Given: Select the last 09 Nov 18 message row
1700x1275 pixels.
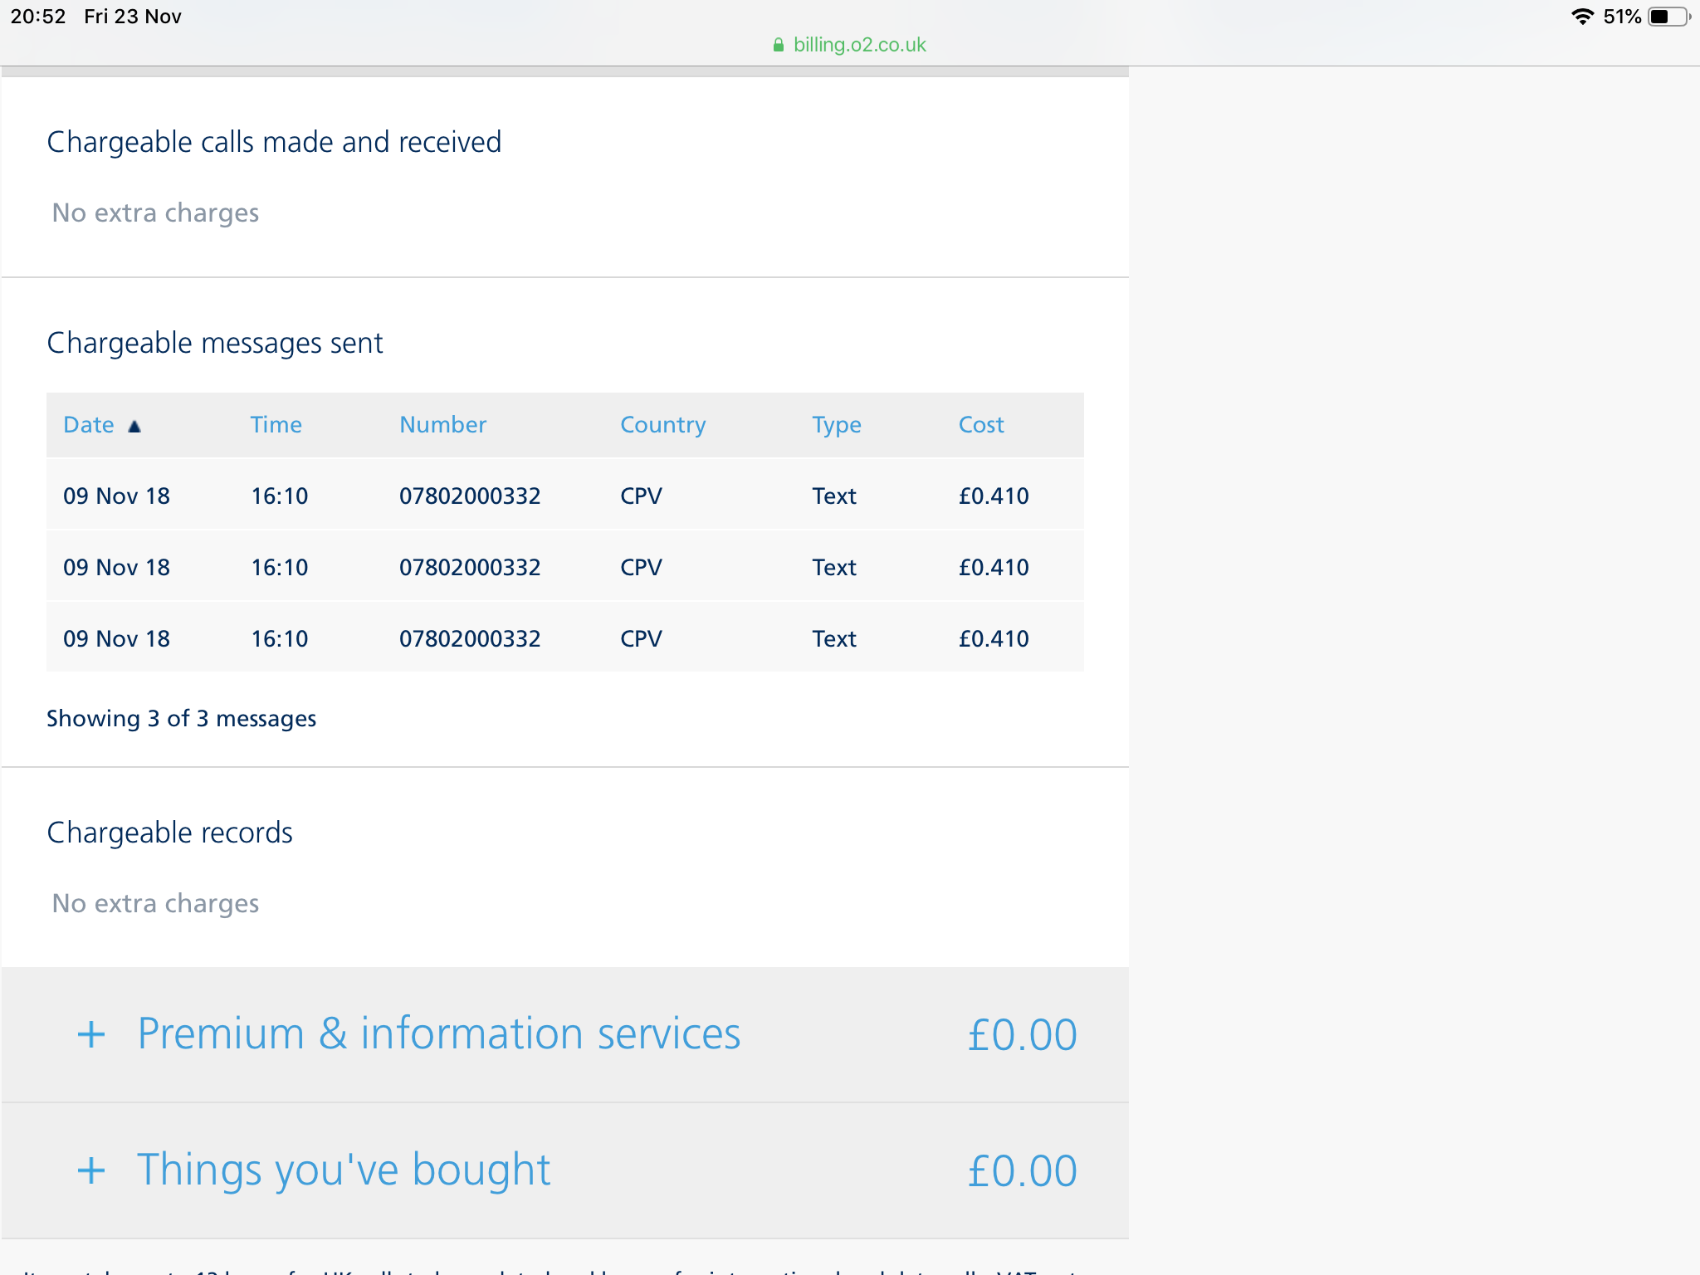Looking at the screenshot, I should click(116, 639).
